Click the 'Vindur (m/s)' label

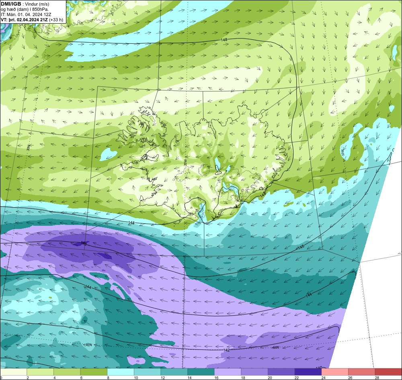click(38, 4)
